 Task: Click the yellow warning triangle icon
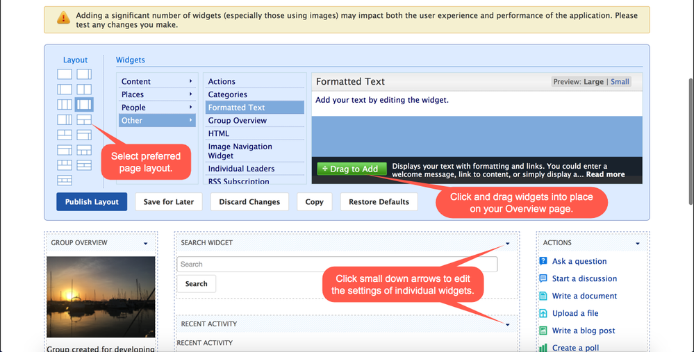(x=63, y=18)
